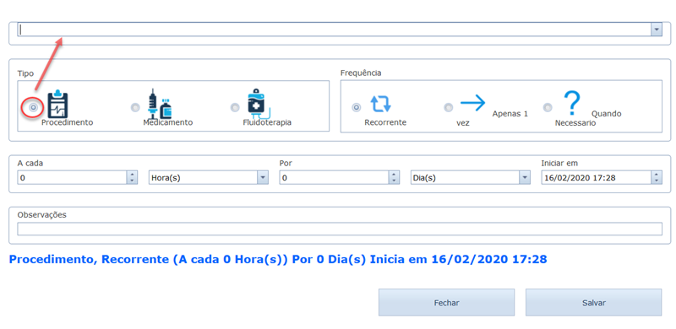Increase the A cada value with up arrow
This screenshot has height=329, width=676.
132,175
